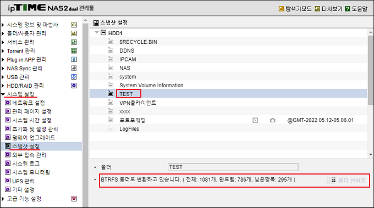Expand 서비스 관리 menu
This screenshot has height=208, width=374.
[x=3, y=42]
